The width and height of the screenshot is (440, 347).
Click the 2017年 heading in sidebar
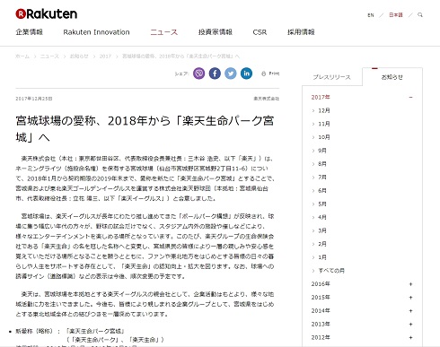(x=321, y=98)
